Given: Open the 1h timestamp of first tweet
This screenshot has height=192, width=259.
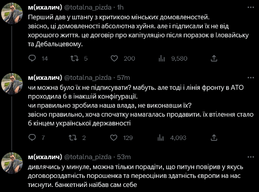Looking at the screenshot, I should tap(120, 8).
